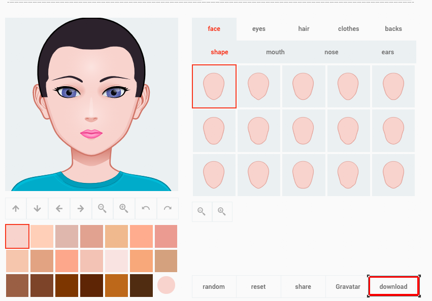Choose third face shape in bottom row
This screenshot has width=432, height=301.
click(x=304, y=175)
